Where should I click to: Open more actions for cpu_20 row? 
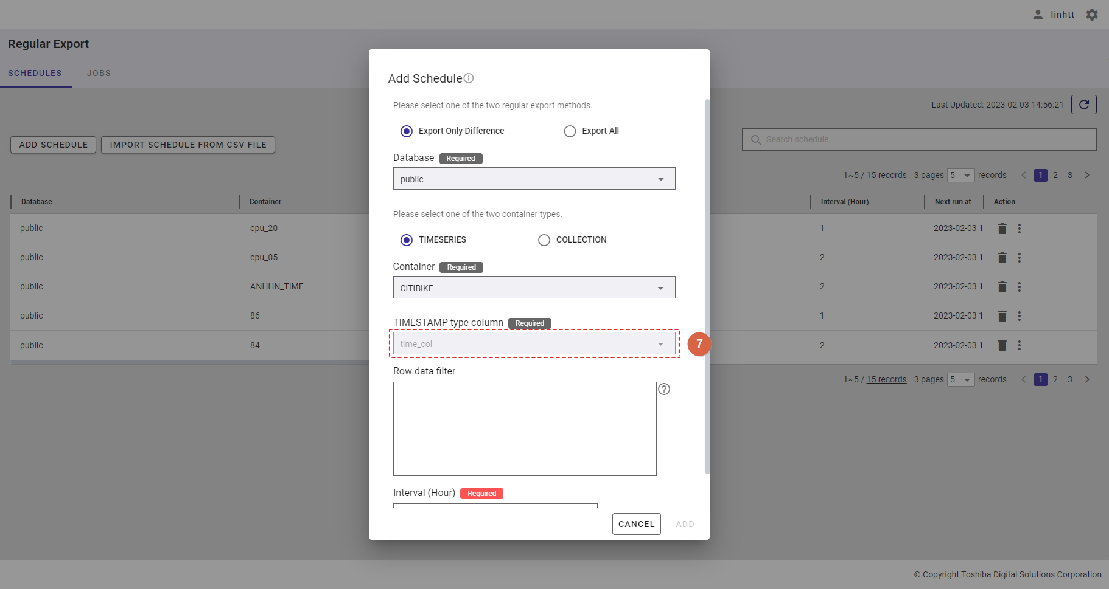click(1020, 229)
